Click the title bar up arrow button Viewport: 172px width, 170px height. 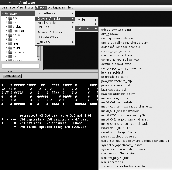point(4,2)
